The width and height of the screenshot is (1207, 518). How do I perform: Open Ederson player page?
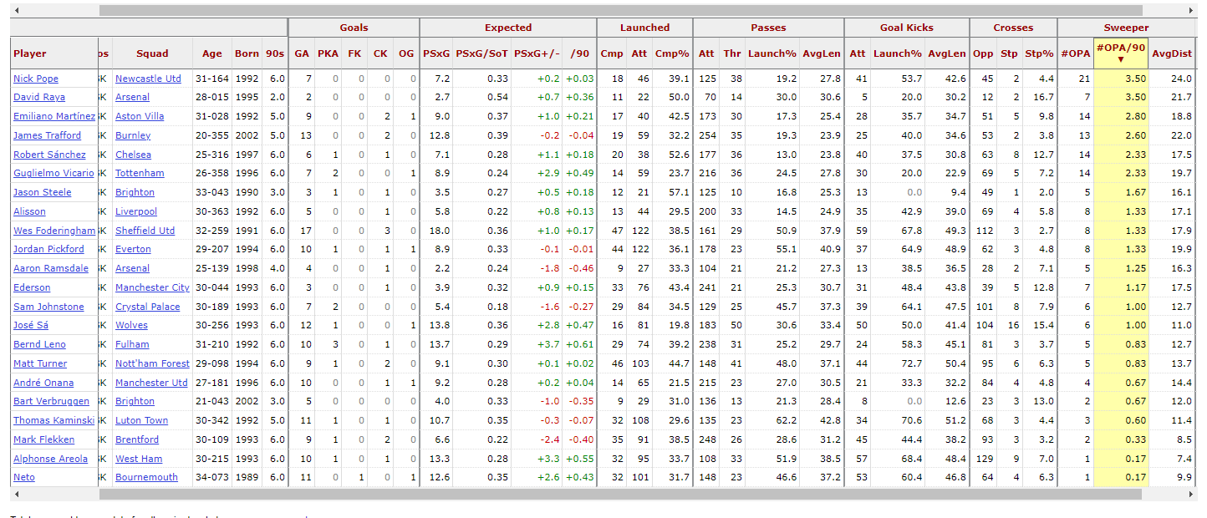click(x=32, y=287)
